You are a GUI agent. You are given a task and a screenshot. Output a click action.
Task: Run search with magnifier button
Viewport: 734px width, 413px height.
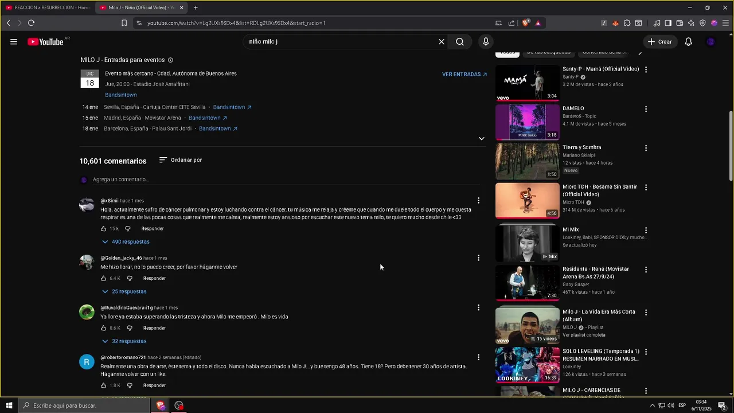point(460,42)
